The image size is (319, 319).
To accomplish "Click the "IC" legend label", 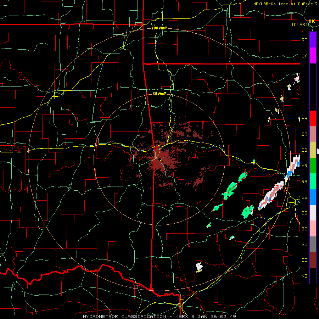I will click(x=304, y=229).
